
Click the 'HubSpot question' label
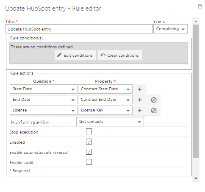coord(30,122)
